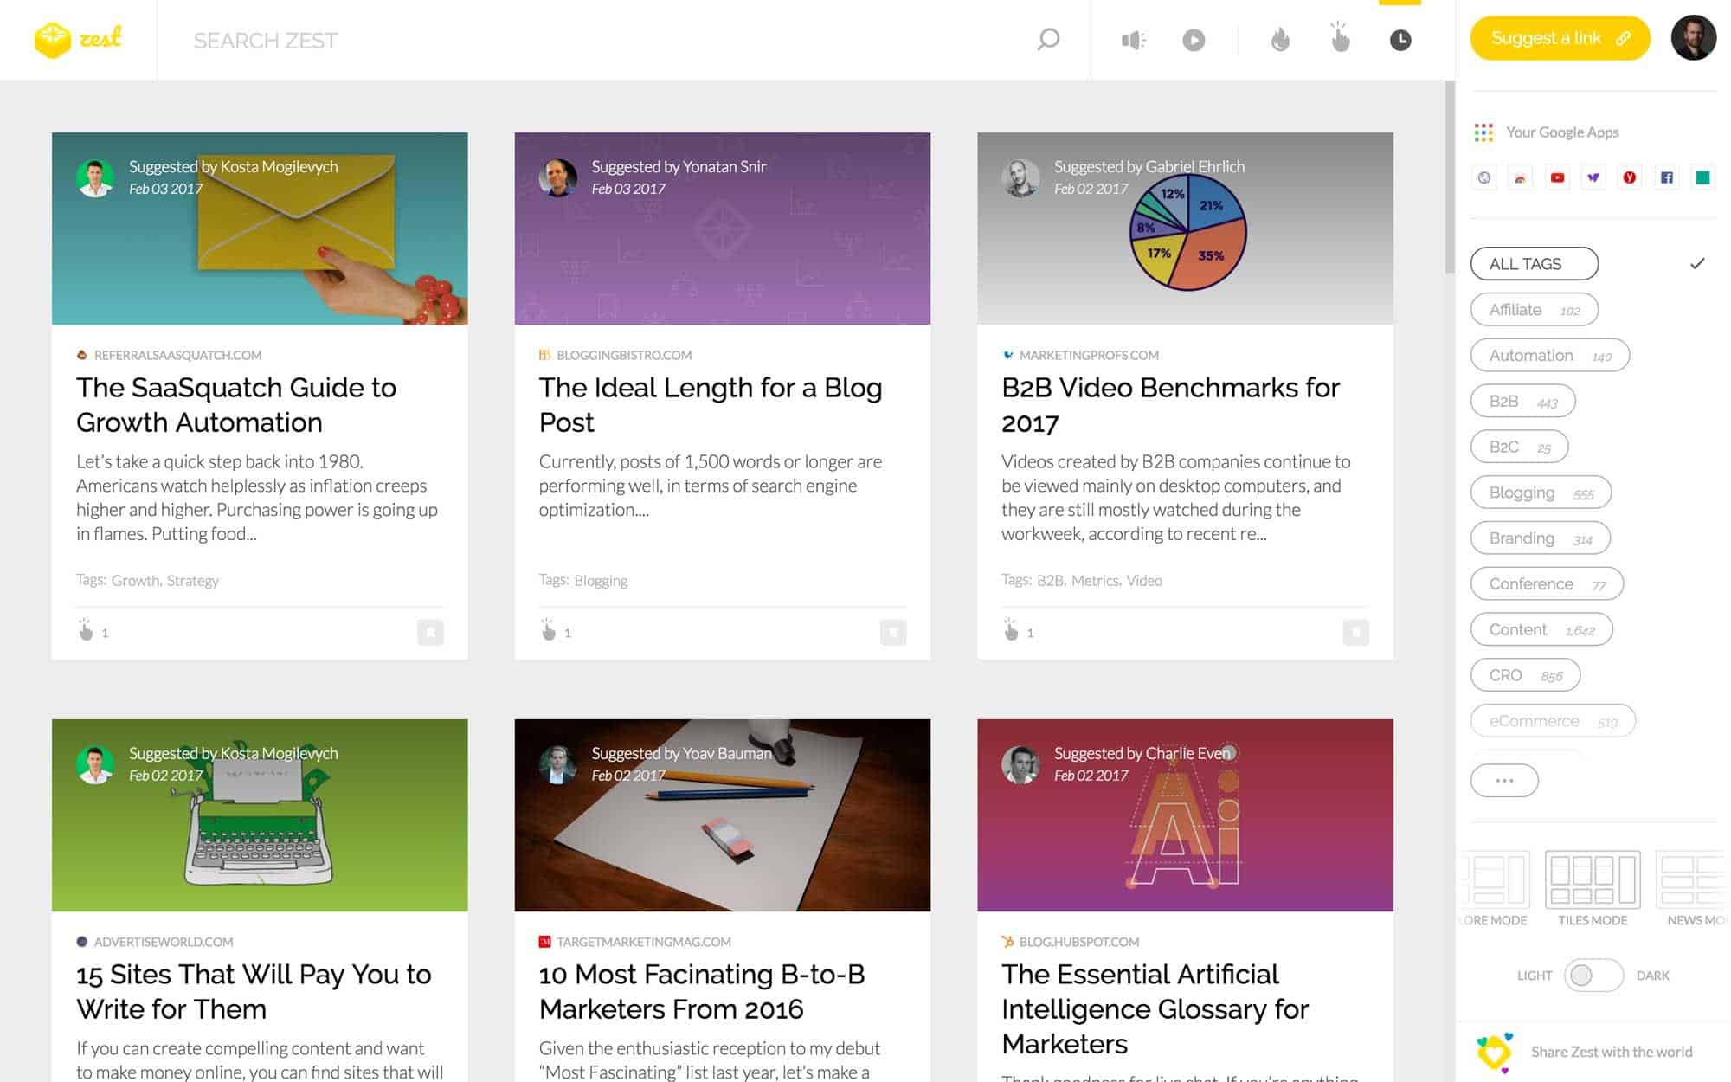
Task: Click the yellow envelope thumbnail image
Action: [260, 229]
